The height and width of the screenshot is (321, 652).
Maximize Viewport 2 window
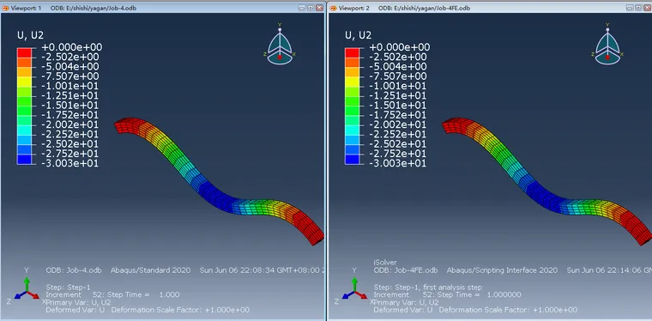click(x=639, y=8)
